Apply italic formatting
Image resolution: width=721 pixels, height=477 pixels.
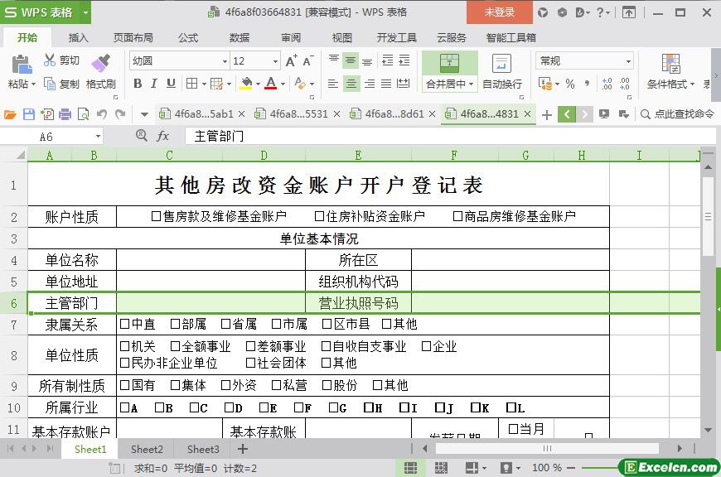pyautogui.click(x=154, y=84)
